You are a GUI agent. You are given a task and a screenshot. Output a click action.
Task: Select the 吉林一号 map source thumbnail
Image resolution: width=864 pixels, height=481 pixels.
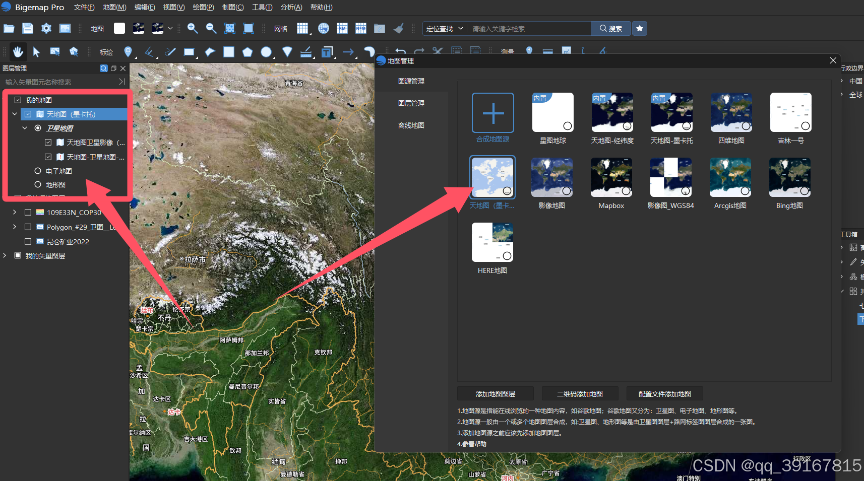[x=791, y=112]
